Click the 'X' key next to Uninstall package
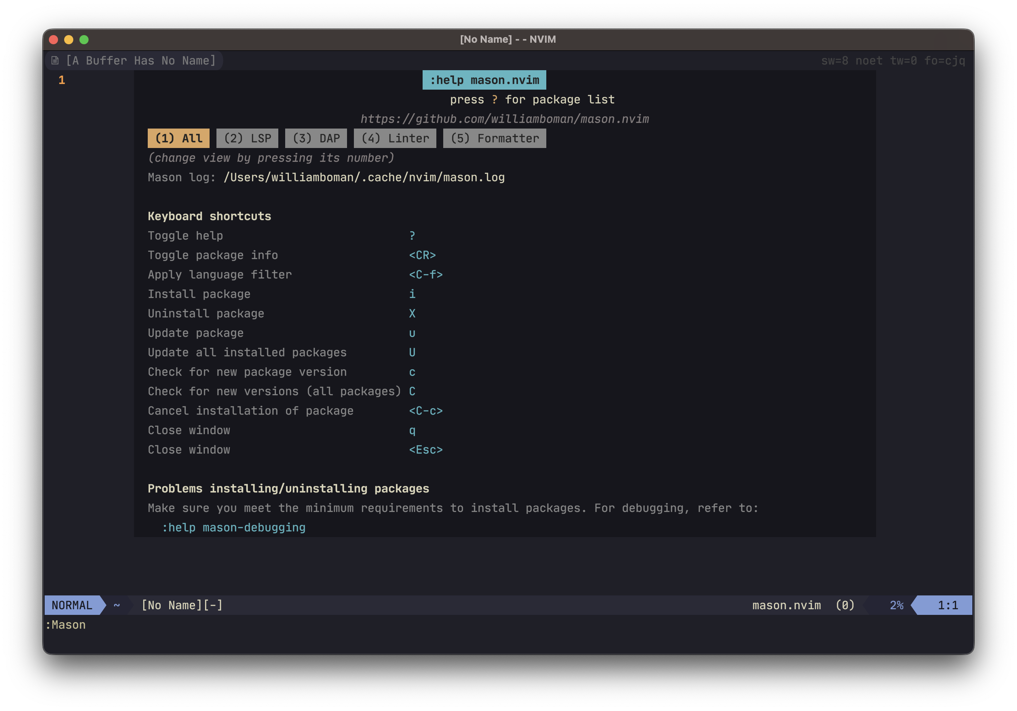 pyautogui.click(x=412, y=314)
